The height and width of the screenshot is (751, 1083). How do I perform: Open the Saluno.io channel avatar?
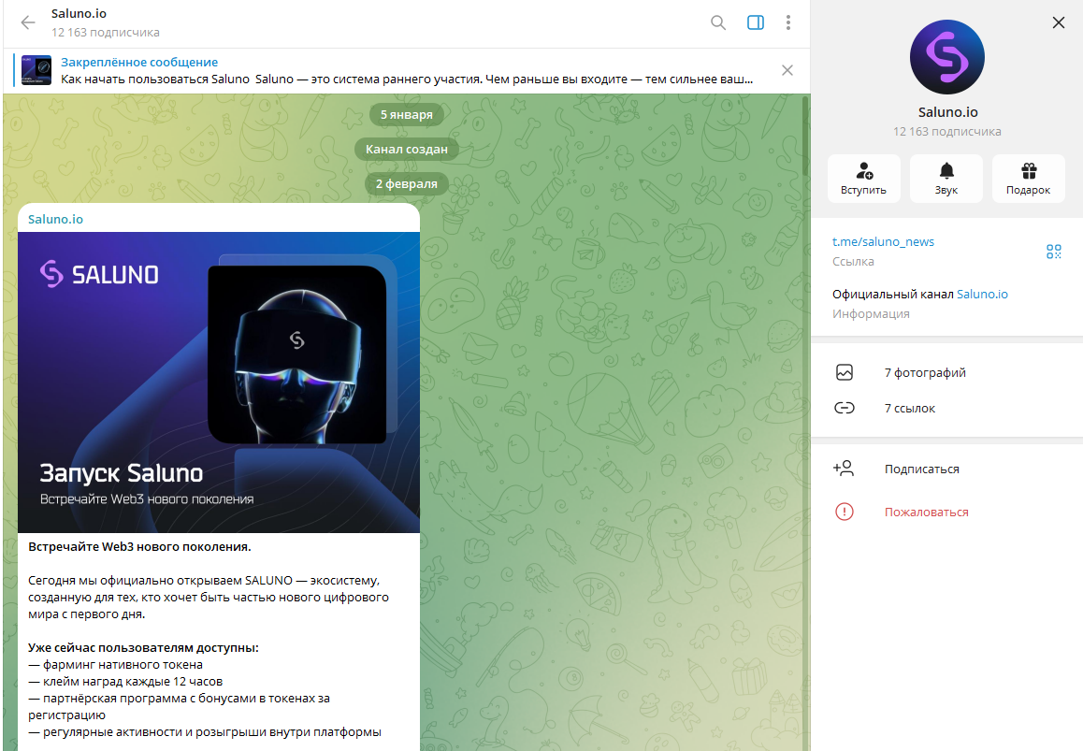(947, 57)
